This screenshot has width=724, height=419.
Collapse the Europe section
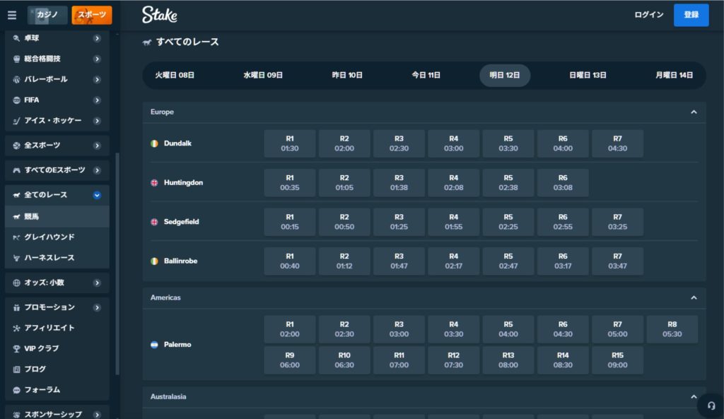tap(694, 112)
